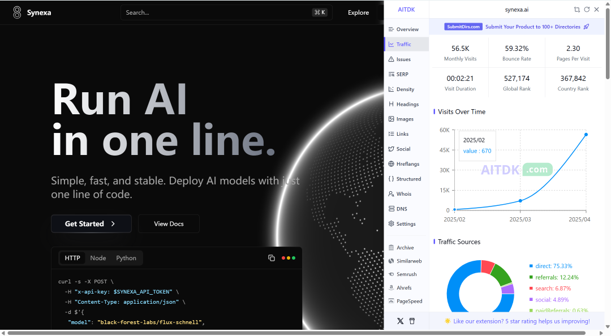Viewport: 611px width, 336px height.
Task: Click the Visits Over Time heading
Action: pos(462,111)
